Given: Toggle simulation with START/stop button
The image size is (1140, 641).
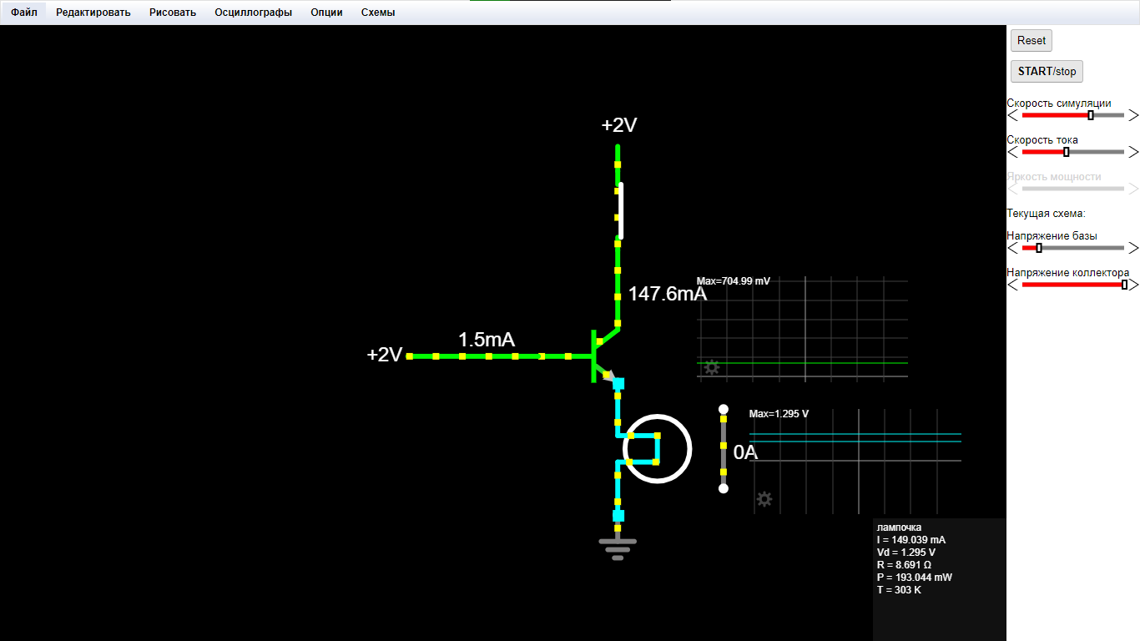Looking at the screenshot, I should [1047, 71].
